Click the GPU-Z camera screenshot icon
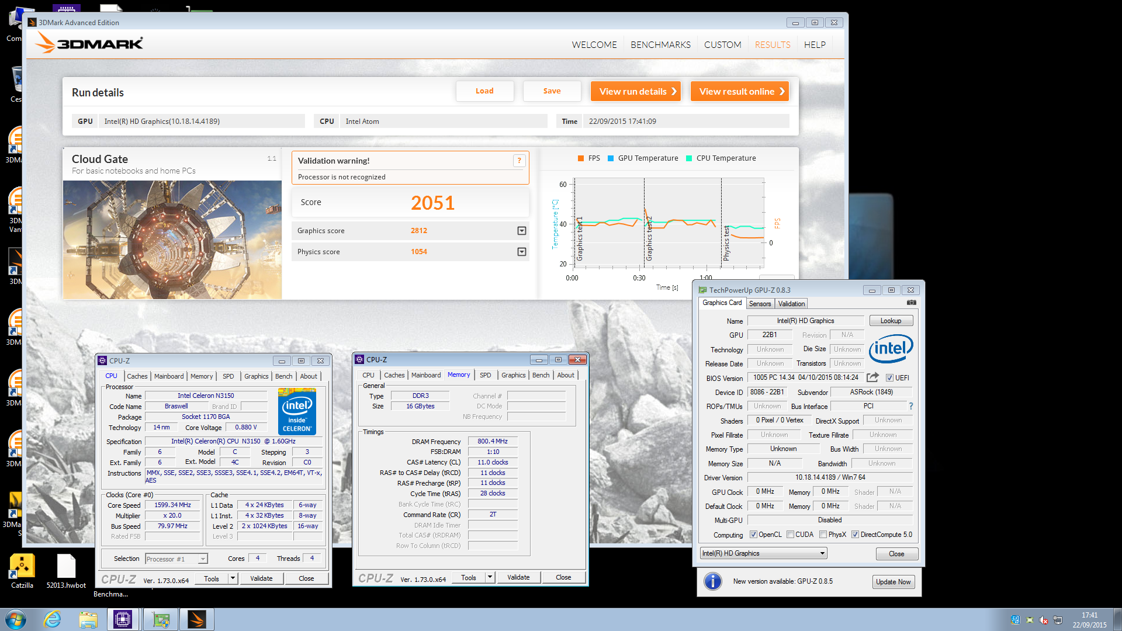The width and height of the screenshot is (1122, 631). click(x=911, y=303)
